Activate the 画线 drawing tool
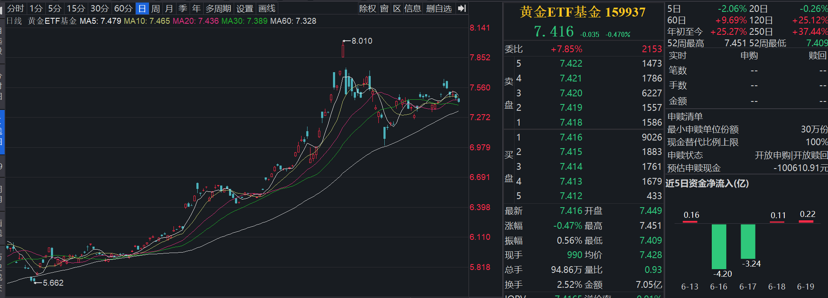Screen dimensions: 828x298 pos(267,8)
